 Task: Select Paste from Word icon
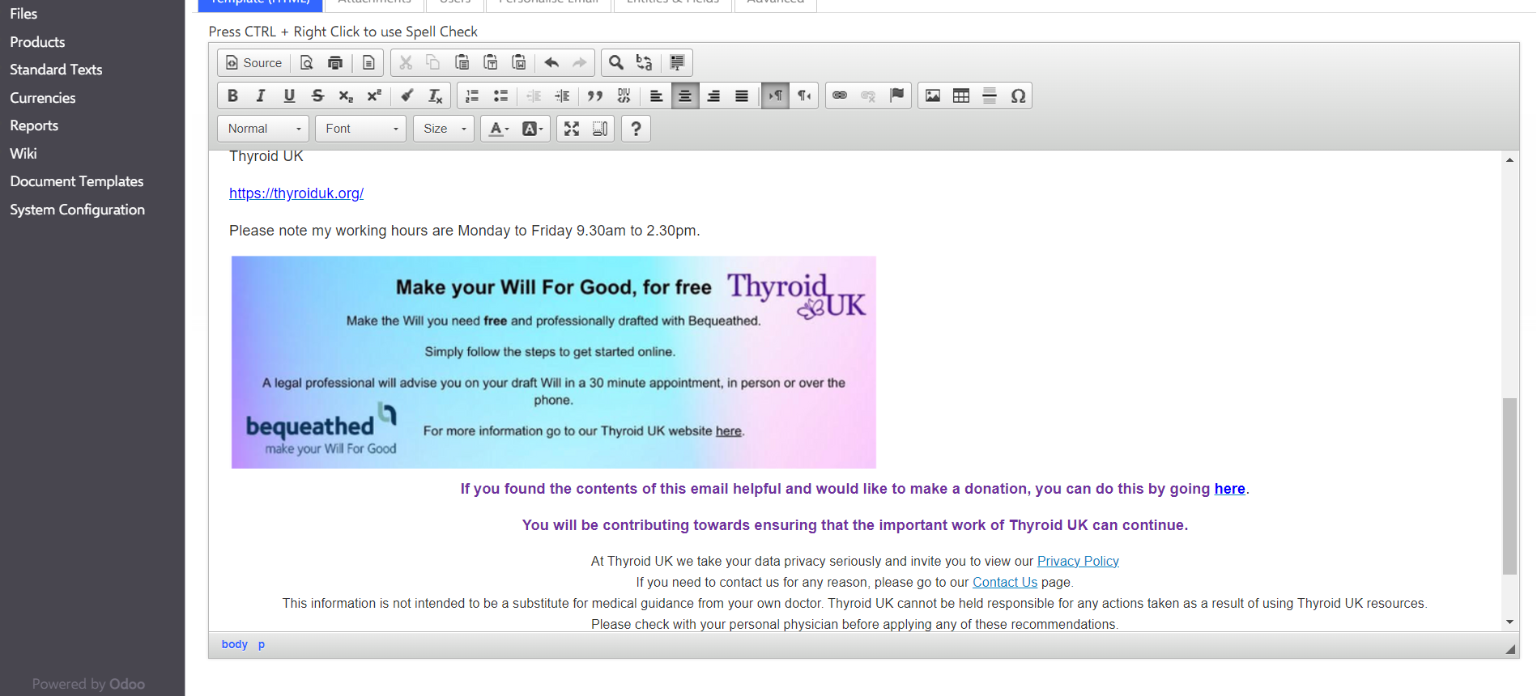519,63
